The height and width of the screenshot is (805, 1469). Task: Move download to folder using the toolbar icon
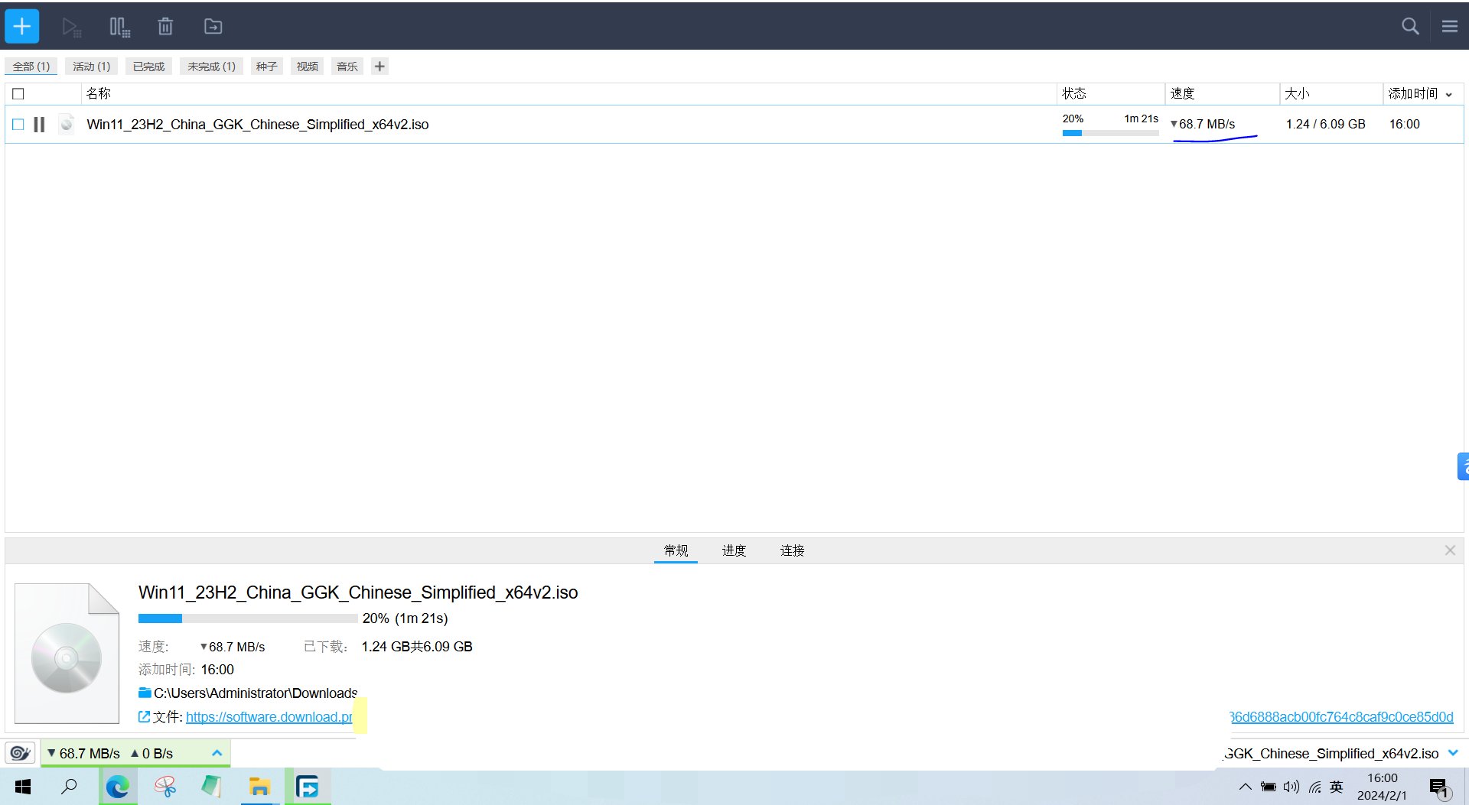[x=213, y=27]
